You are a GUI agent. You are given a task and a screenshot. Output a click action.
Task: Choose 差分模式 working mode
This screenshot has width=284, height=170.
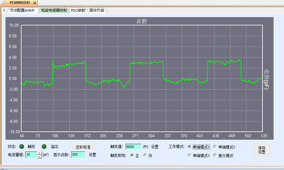(x=215, y=156)
